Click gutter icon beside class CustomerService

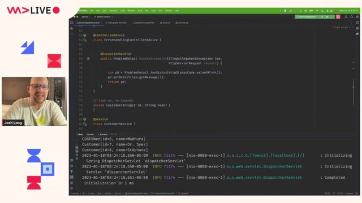[85, 124]
